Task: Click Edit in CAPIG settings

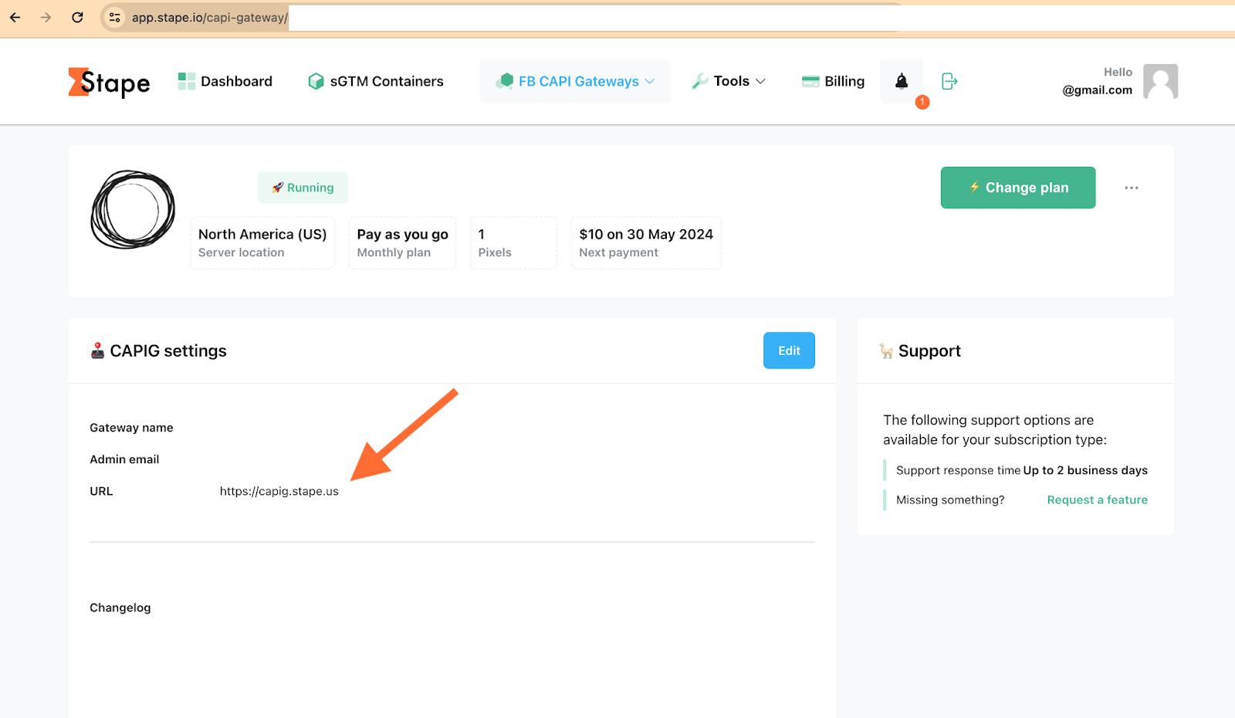Action: tap(789, 351)
